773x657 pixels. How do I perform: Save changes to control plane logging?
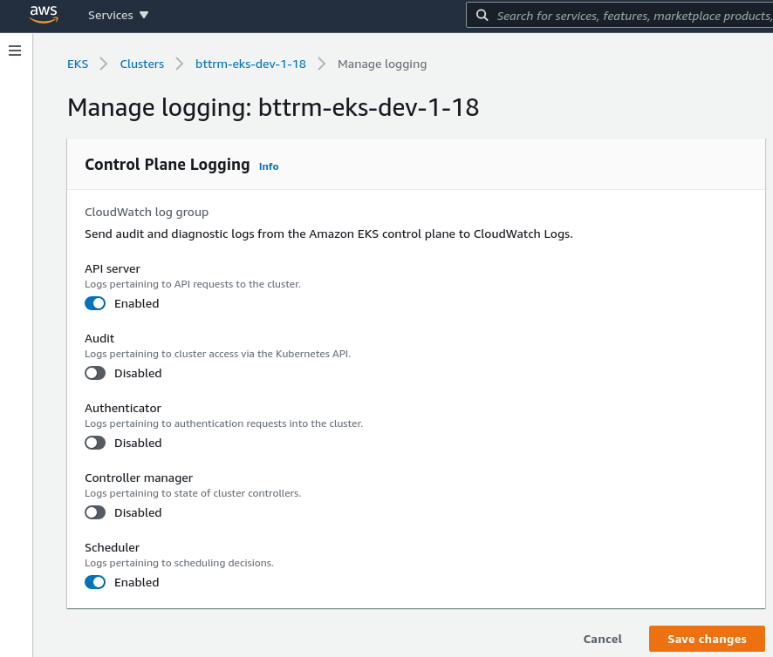[x=707, y=639]
